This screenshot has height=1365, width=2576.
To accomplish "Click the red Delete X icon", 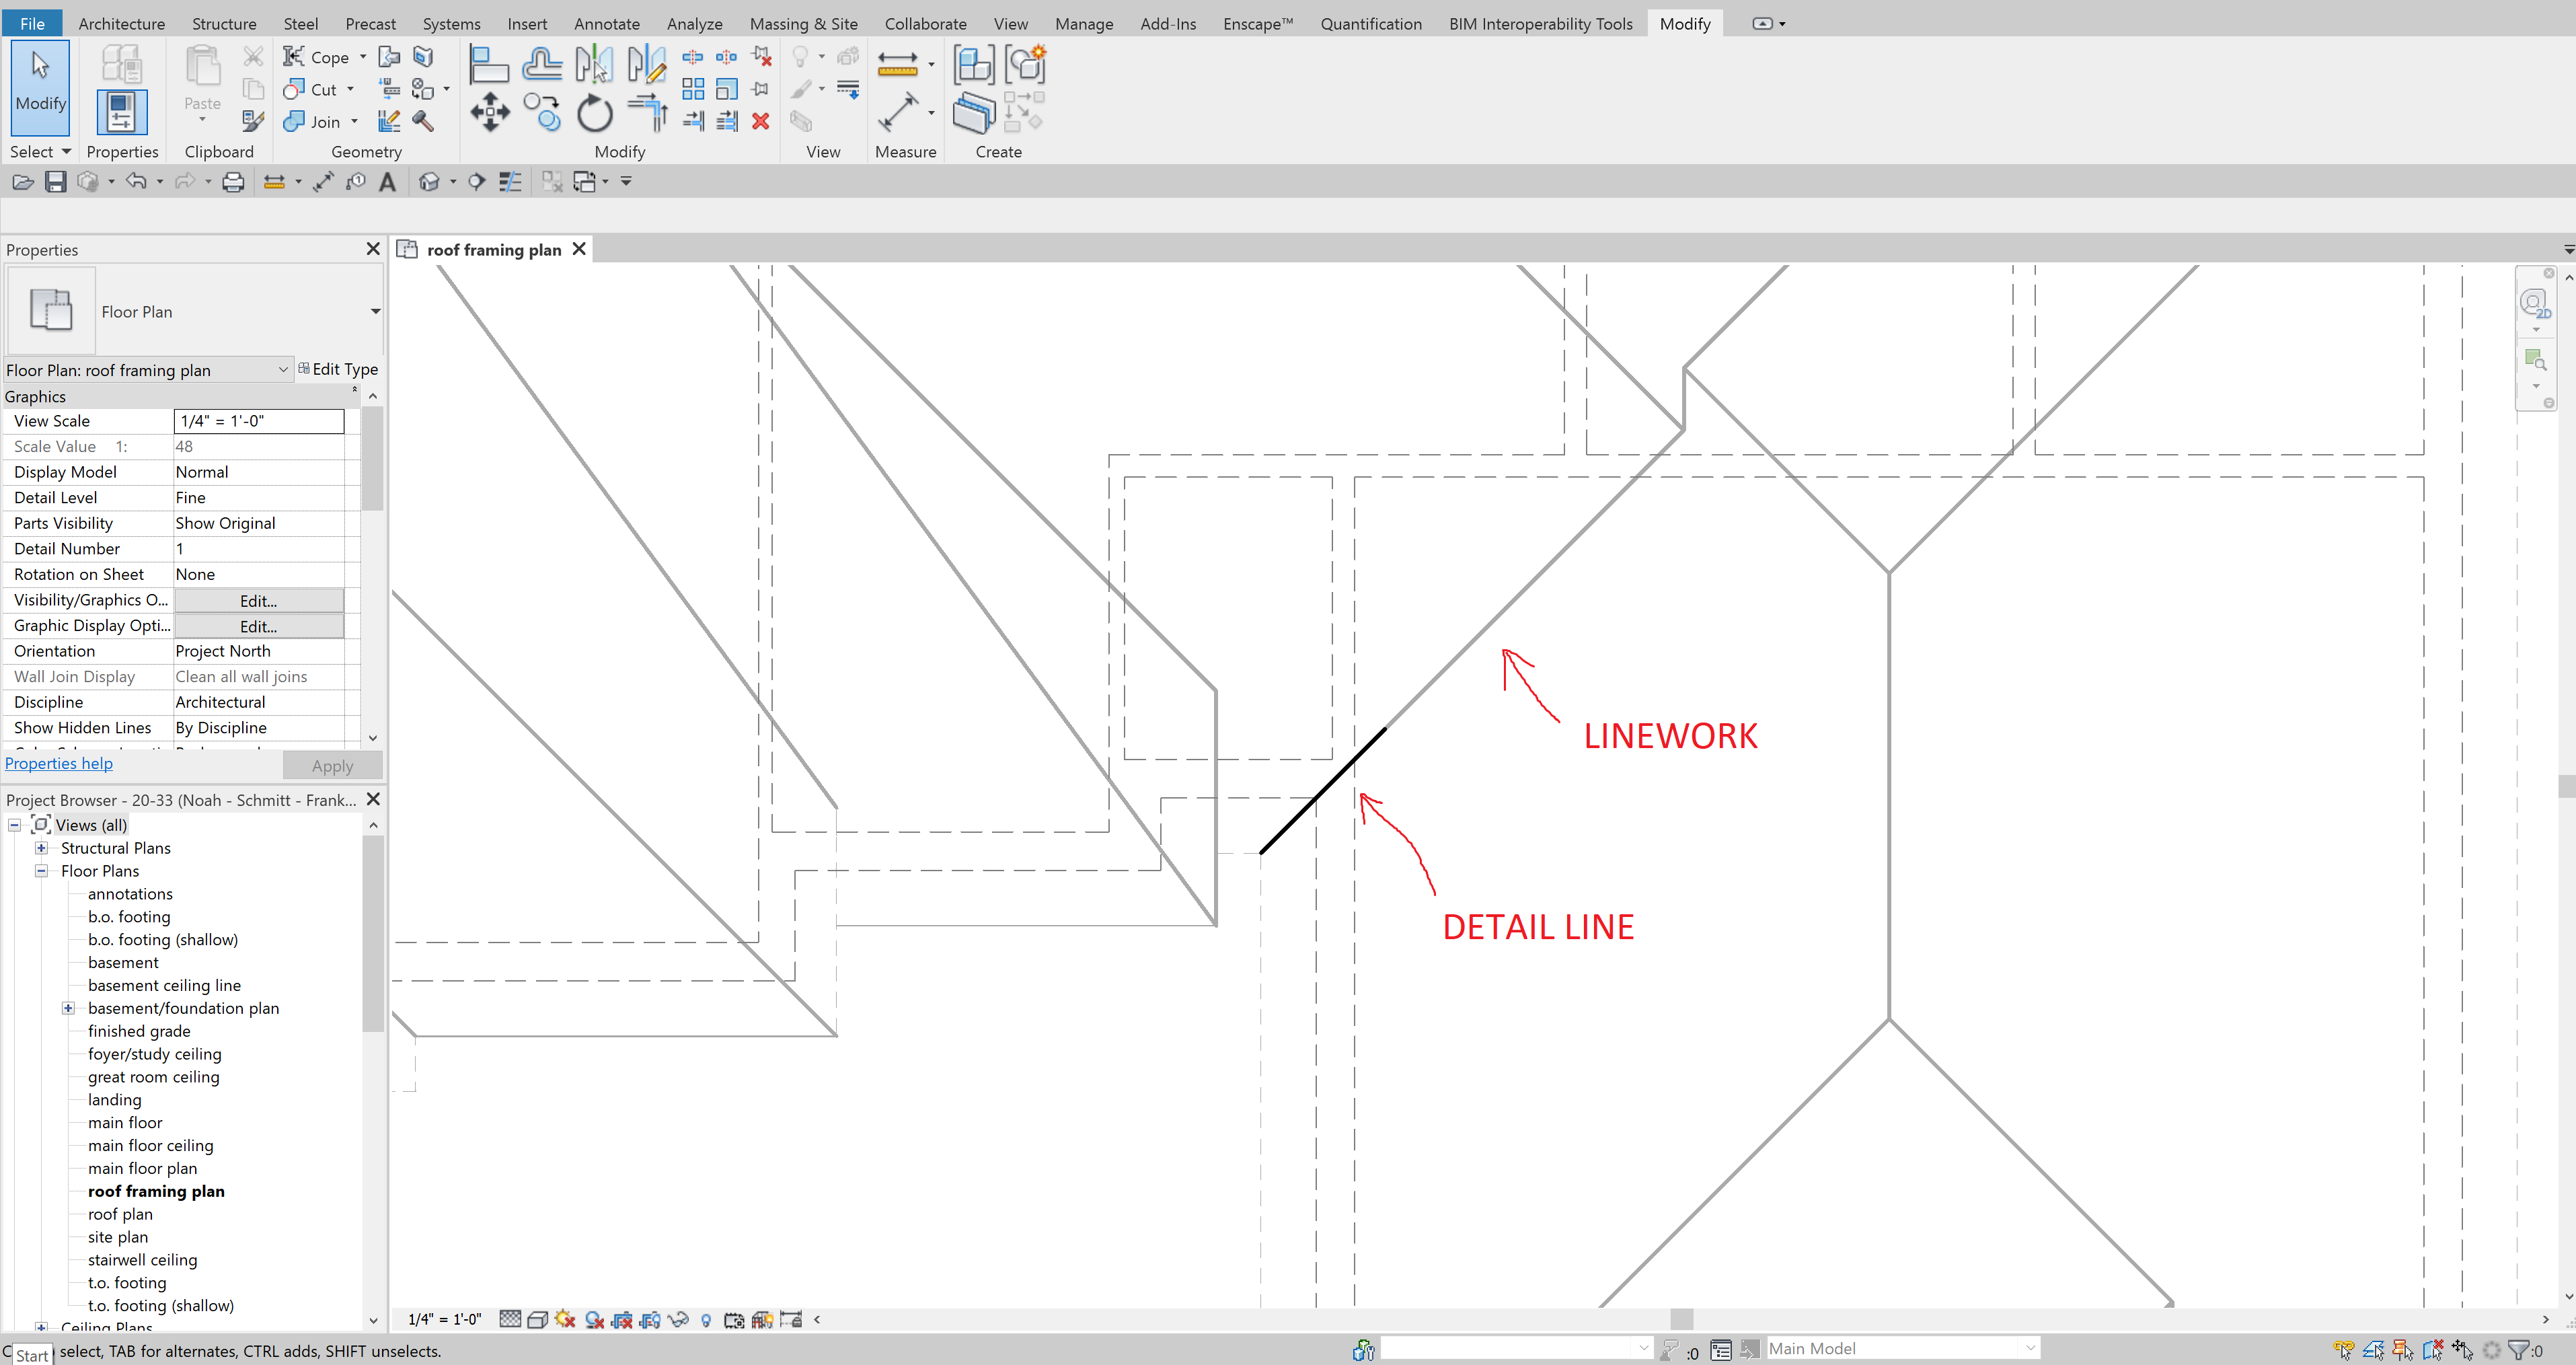I will 760,121.
